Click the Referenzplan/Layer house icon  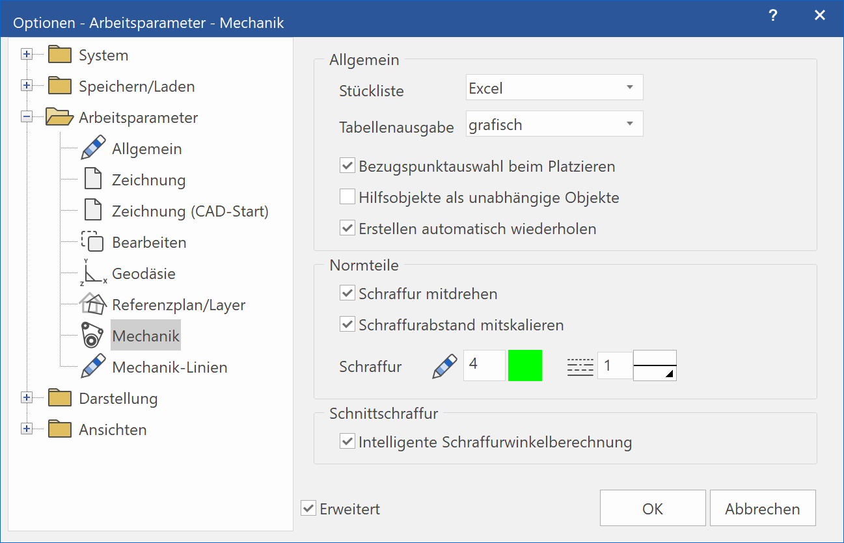click(93, 304)
